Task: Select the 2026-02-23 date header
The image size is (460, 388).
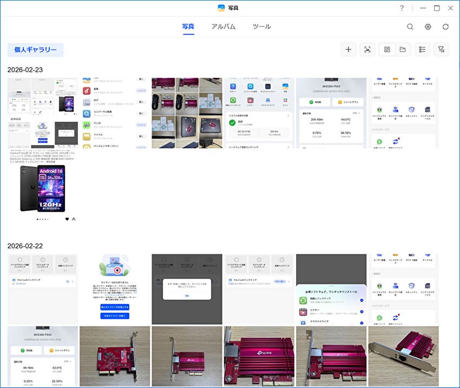Action: tap(25, 69)
